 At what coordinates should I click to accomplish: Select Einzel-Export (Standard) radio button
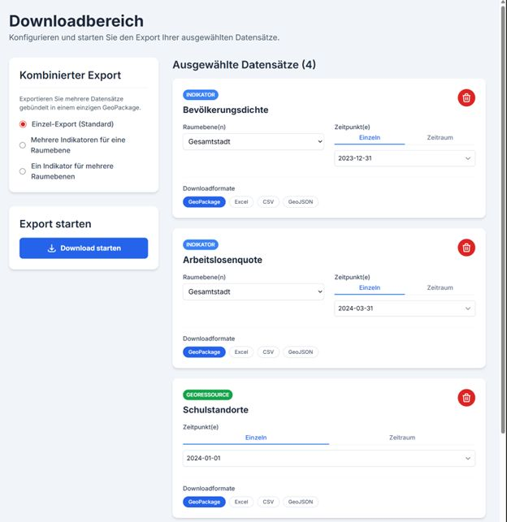click(x=23, y=124)
